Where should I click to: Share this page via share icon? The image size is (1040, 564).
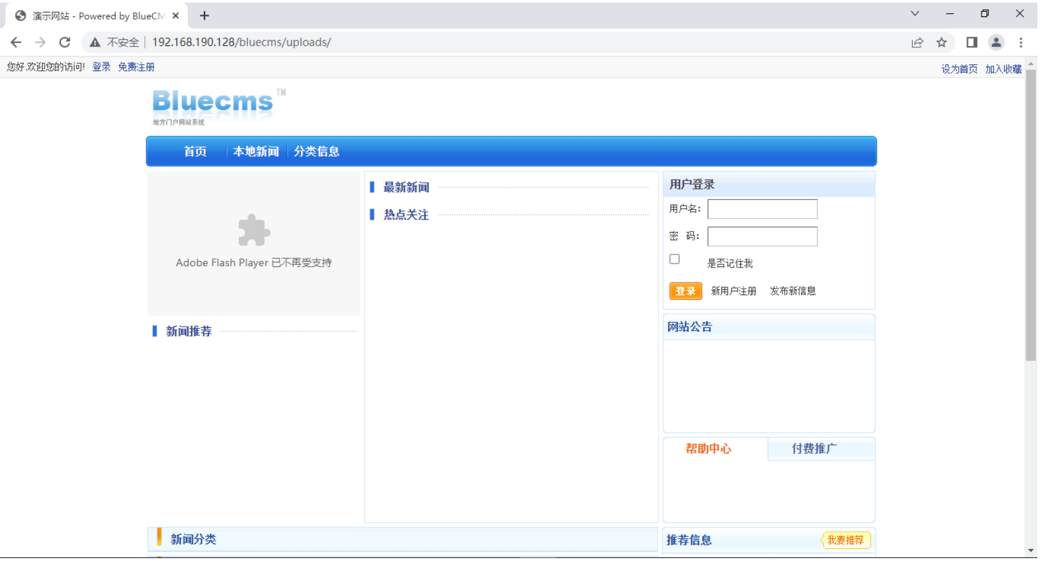click(917, 43)
